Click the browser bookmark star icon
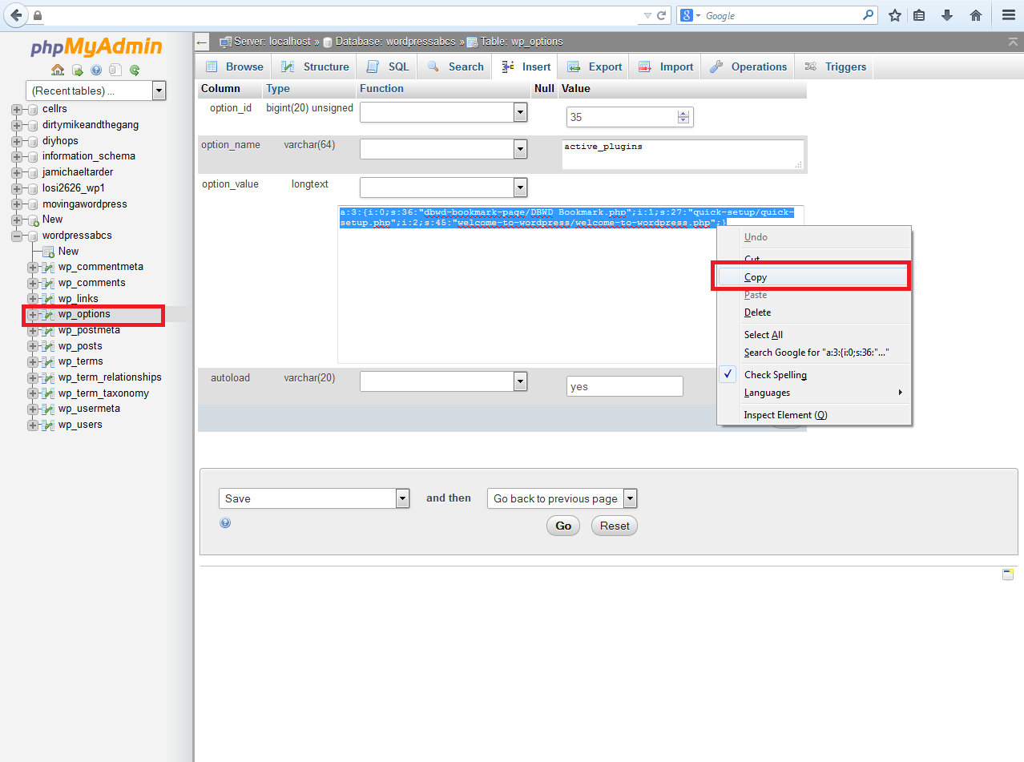This screenshot has width=1024, height=762. pyautogui.click(x=895, y=15)
